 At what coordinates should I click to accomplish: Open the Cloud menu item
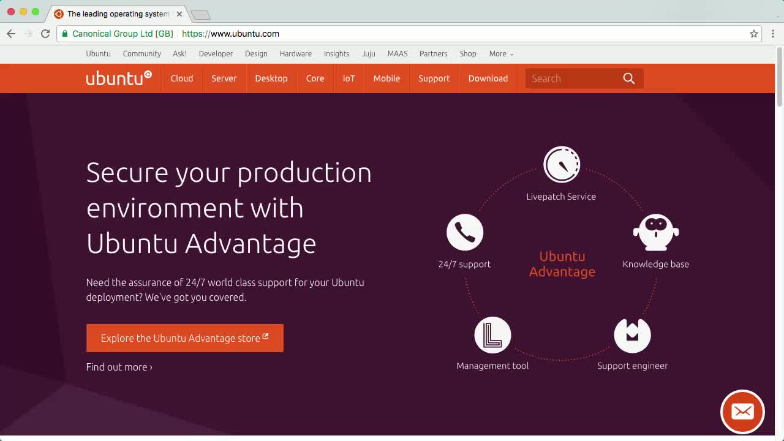(182, 78)
